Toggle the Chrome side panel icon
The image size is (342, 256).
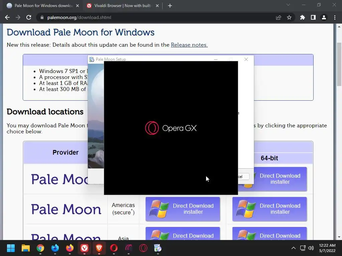313,17
